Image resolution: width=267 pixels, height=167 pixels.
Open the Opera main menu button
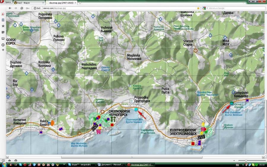pyautogui.click(x=6, y=2)
